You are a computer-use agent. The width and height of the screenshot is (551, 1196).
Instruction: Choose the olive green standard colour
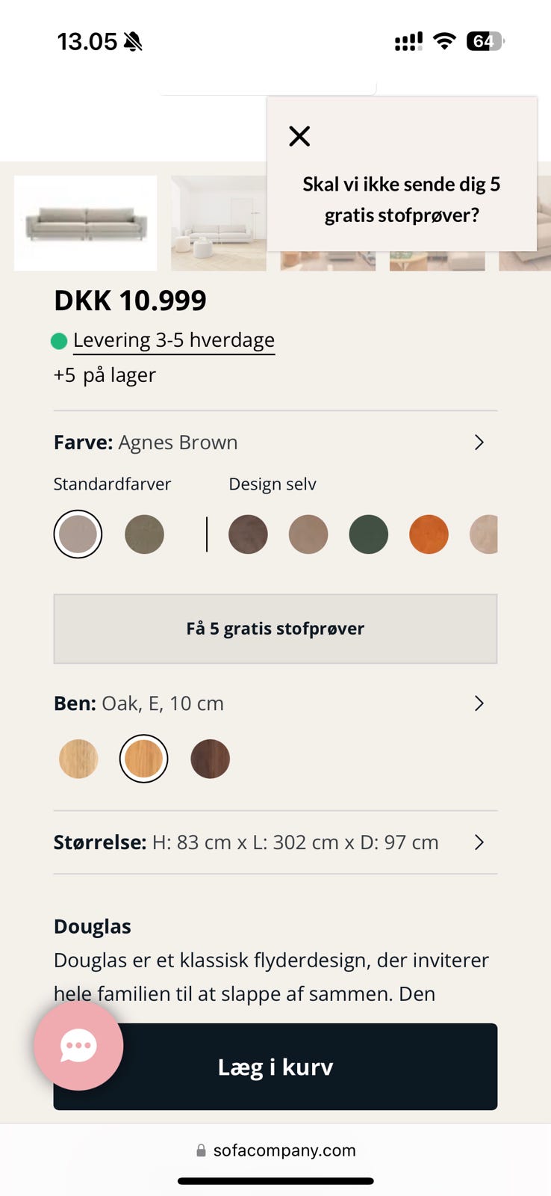[144, 534]
